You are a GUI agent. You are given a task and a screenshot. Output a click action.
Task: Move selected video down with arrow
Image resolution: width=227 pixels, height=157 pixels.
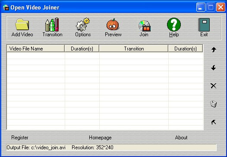[214, 68]
